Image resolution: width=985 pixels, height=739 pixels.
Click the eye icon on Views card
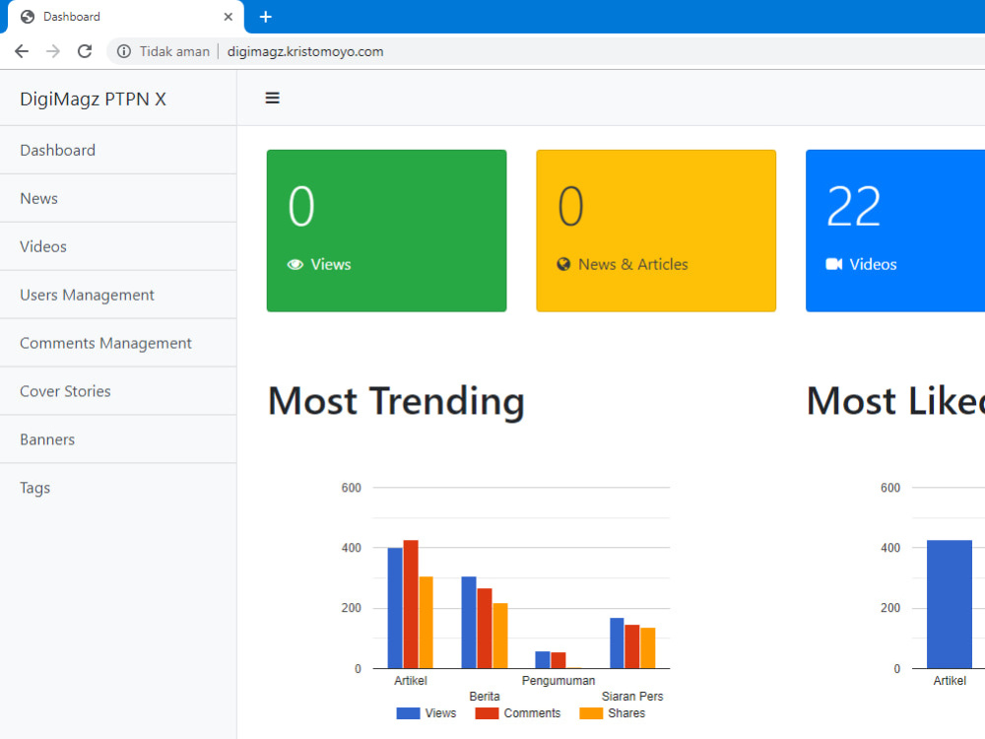pyautogui.click(x=295, y=264)
